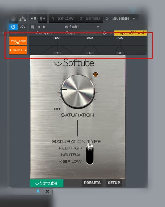The image size is (165, 207).
Task: Close the plugin window with X
Action: point(47,191)
